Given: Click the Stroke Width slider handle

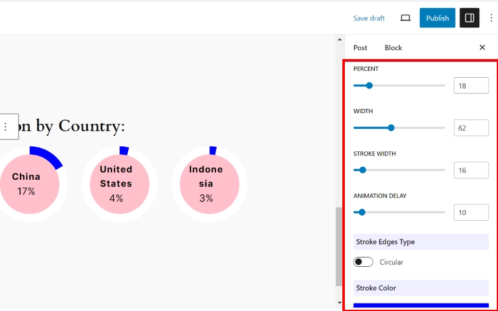Looking at the screenshot, I should tap(363, 170).
